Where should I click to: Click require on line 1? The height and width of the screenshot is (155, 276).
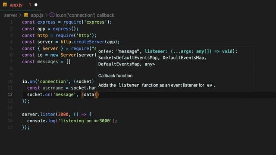click(x=72, y=22)
